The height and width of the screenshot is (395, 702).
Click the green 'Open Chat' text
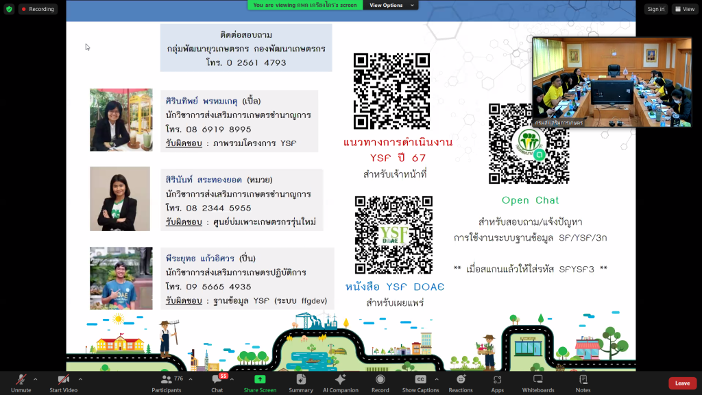coord(530,200)
